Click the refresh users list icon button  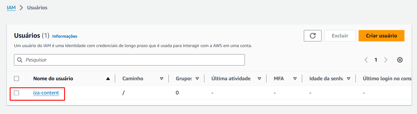point(313,36)
